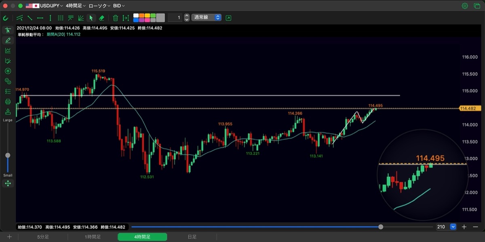
Task: Activate the arrow pointer selection tool
Action: (91, 18)
